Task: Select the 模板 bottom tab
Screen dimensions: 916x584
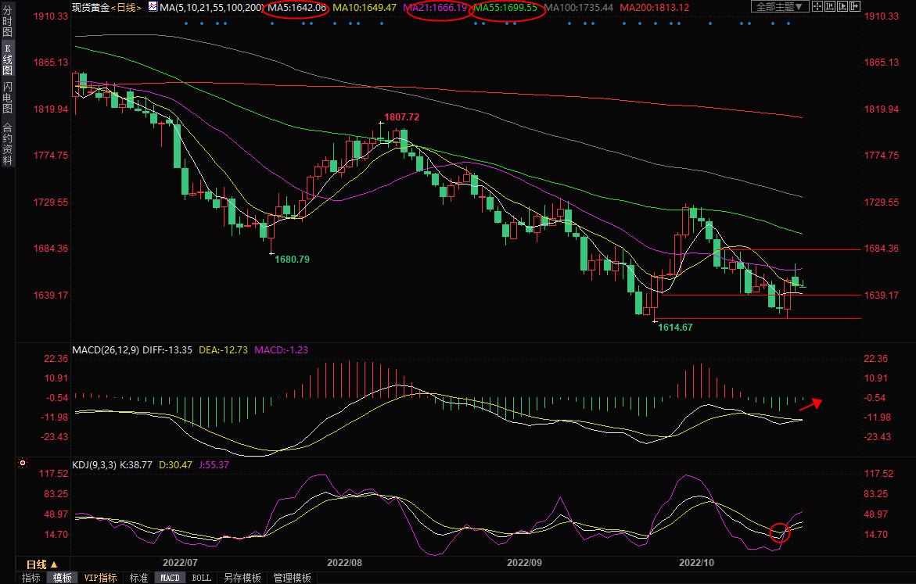Action: [63, 578]
